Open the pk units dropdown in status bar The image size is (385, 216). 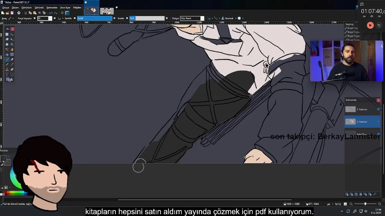(330, 204)
